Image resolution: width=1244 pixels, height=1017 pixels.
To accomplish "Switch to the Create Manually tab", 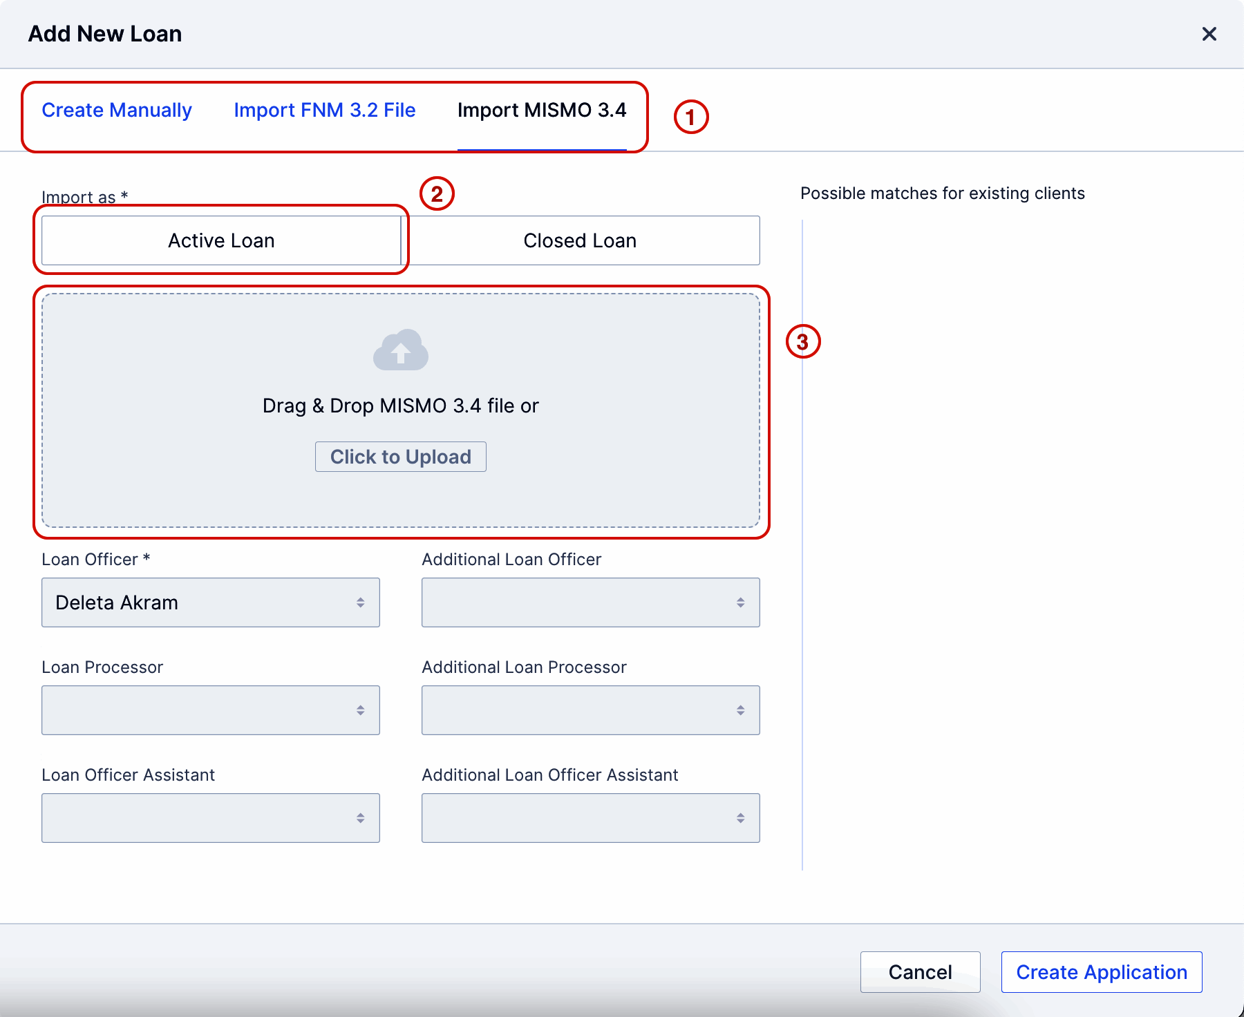I will (117, 111).
